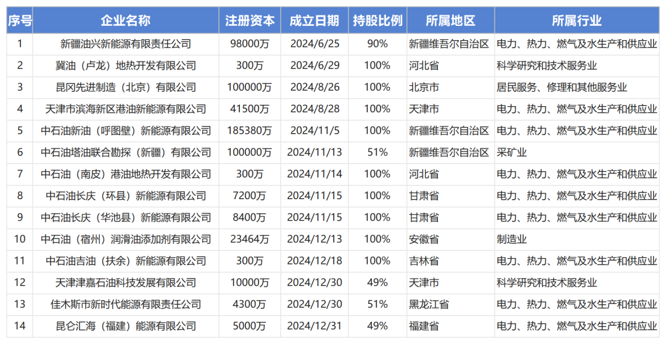This screenshot has height=344, width=666.
Task: Click the date 2024/11/13
Action: coord(314,152)
